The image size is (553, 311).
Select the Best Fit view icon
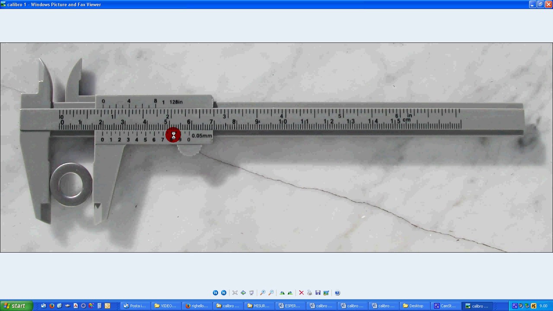[x=235, y=293]
